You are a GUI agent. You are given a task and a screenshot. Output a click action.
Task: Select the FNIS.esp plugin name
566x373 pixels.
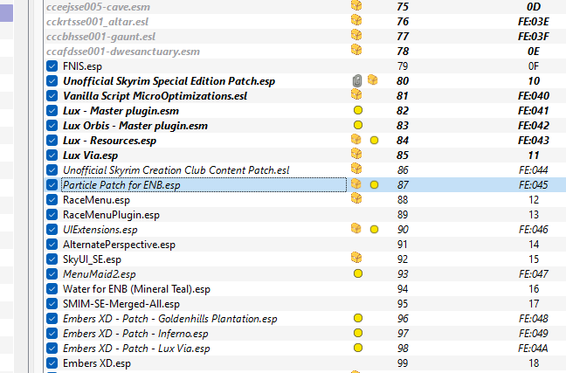[82, 66]
